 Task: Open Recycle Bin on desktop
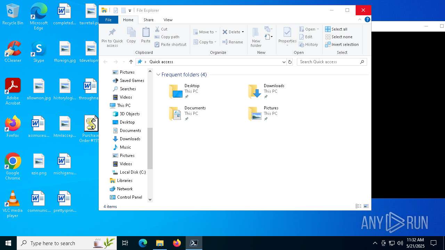13,15
